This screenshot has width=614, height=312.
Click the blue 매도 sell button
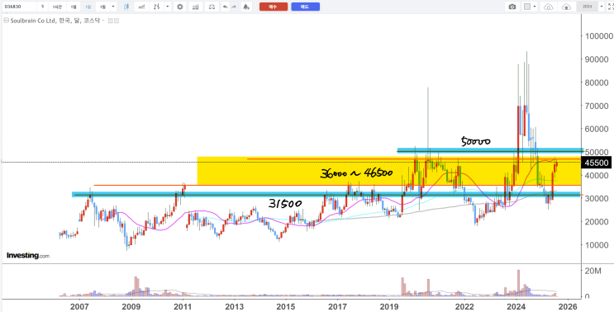click(306, 7)
